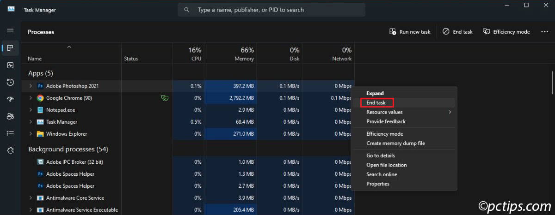Expand the Antimalware Service Executable row
This screenshot has width=555, height=215.
pos(31,210)
